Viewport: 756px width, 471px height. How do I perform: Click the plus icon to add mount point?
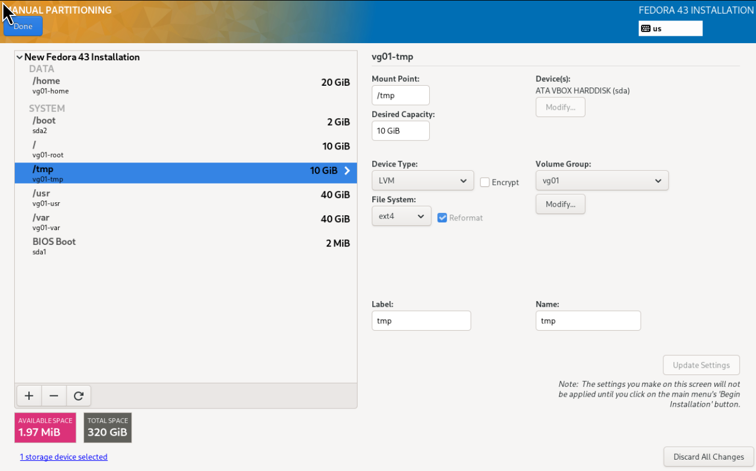coord(29,396)
